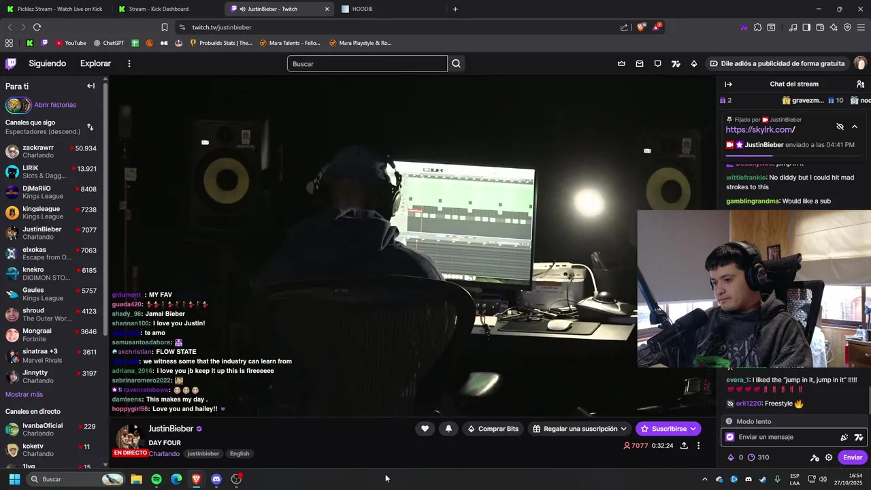Go to Siguiendo in Twitch navigation
871x490 pixels.
pyautogui.click(x=47, y=63)
